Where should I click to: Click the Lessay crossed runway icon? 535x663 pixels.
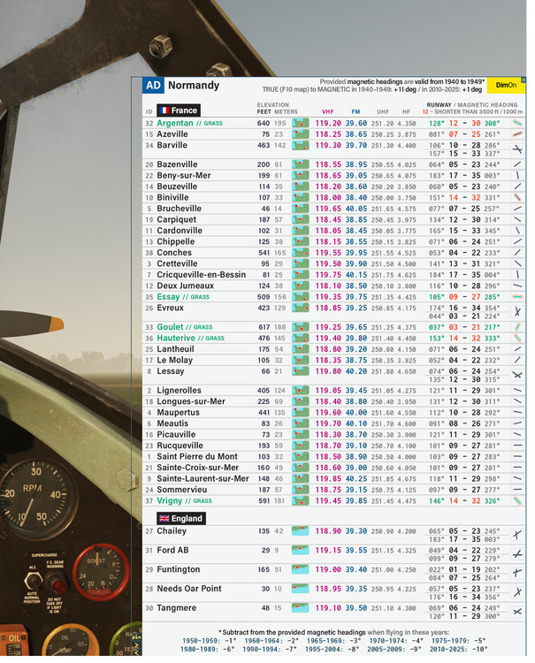point(517,376)
